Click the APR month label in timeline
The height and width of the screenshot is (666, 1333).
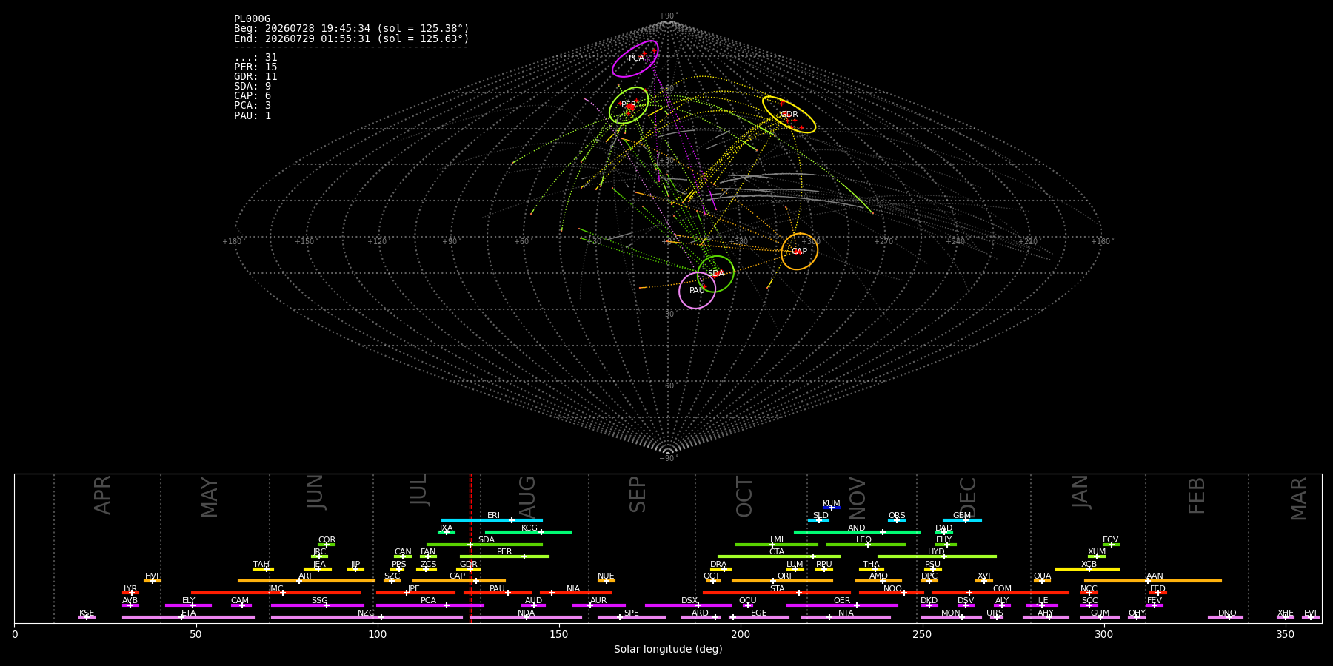[x=103, y=495]
